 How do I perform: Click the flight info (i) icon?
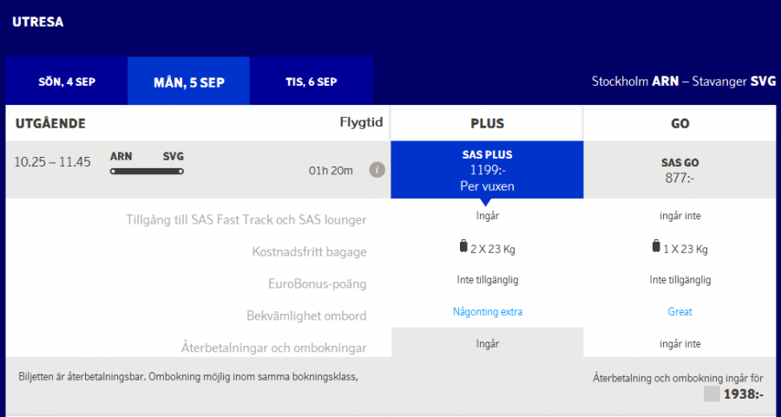tap(377, 169)
